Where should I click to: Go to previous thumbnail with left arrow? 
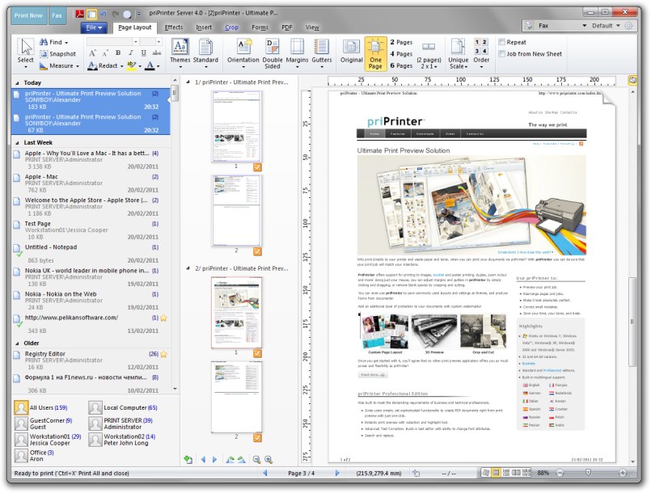click(203, 459)
